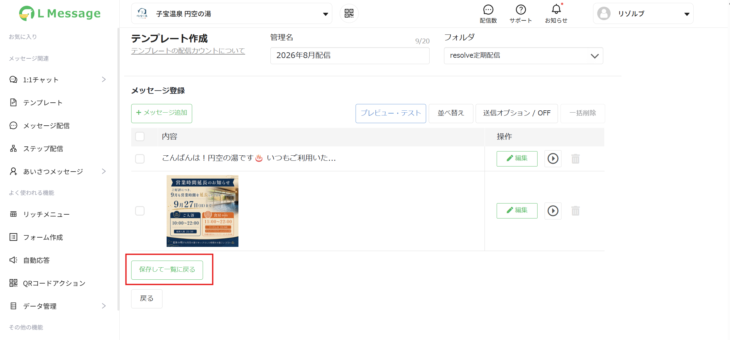This screenshot has height=340, width=730.
Task: Go to ステップ配信 in sidebar
Action: [43, 149]
